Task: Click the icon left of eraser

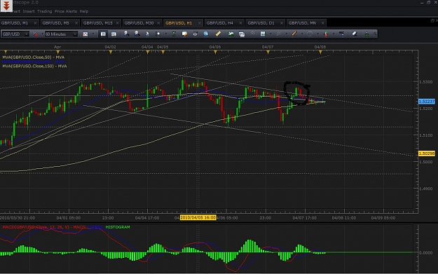Action: tap(341, 34)
